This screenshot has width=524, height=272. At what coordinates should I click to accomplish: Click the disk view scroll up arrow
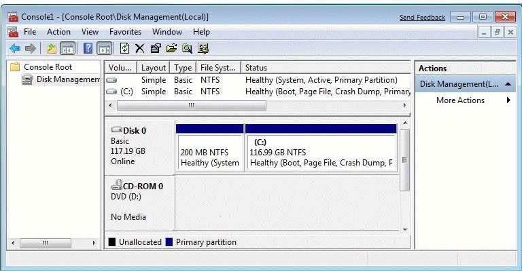pyautogui.click(x=405, y=123)
